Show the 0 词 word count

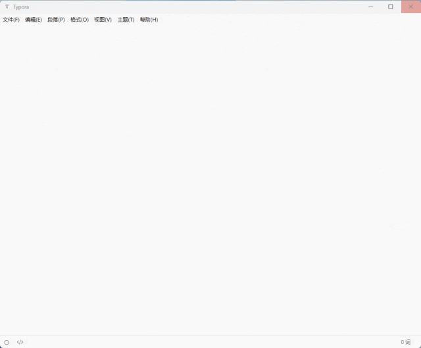pos(405,342)
